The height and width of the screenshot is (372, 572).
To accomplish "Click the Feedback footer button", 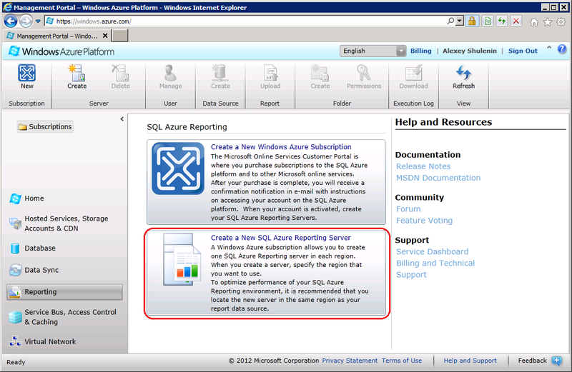I will 540,361.
